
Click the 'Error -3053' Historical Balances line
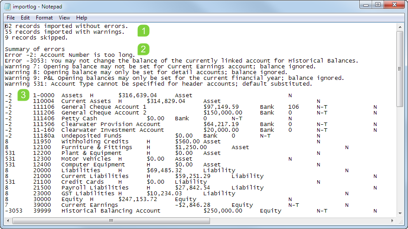tap(182, 60)
